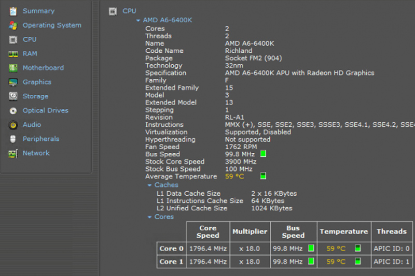Screen dimensions: 415x276
Task: Collapse the Cores section
Action: [149, 217]
